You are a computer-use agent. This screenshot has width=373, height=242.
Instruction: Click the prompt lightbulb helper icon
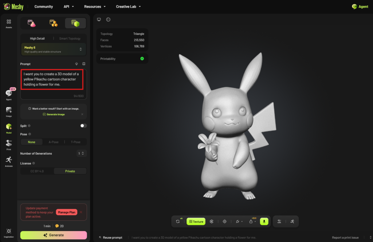76,64
